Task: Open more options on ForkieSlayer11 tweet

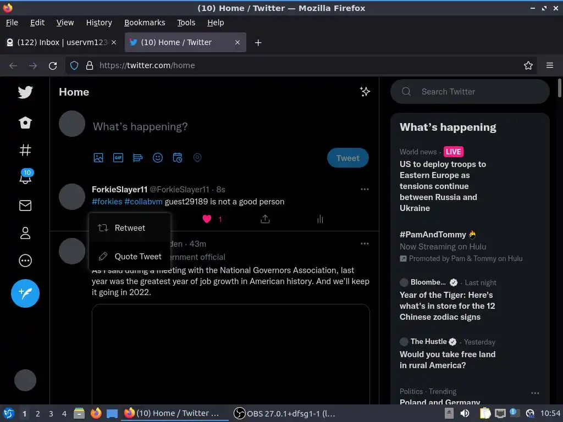Action: pos(365,189)
